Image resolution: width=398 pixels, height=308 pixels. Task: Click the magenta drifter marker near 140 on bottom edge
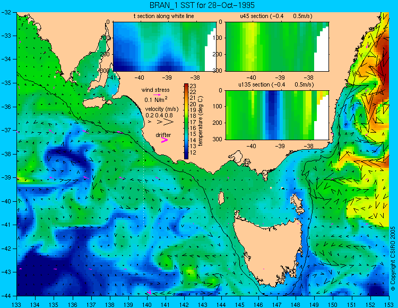(x=150, y=292)
